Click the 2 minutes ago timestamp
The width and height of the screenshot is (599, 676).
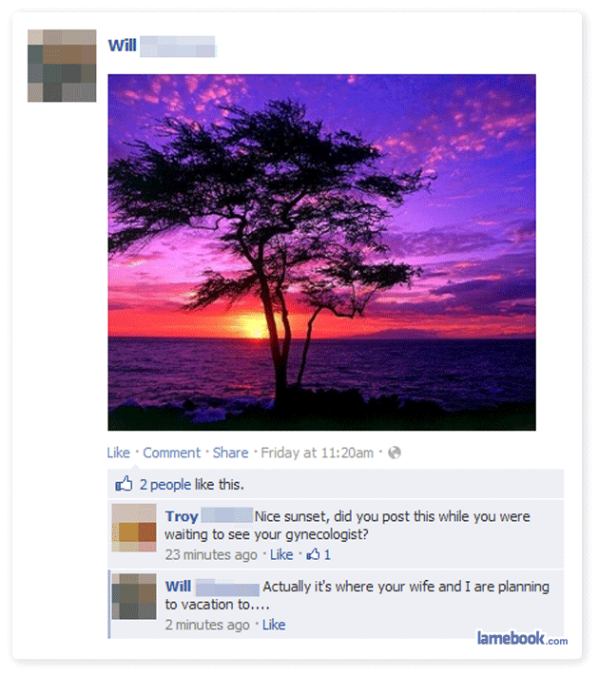click(x=207, y=625)
